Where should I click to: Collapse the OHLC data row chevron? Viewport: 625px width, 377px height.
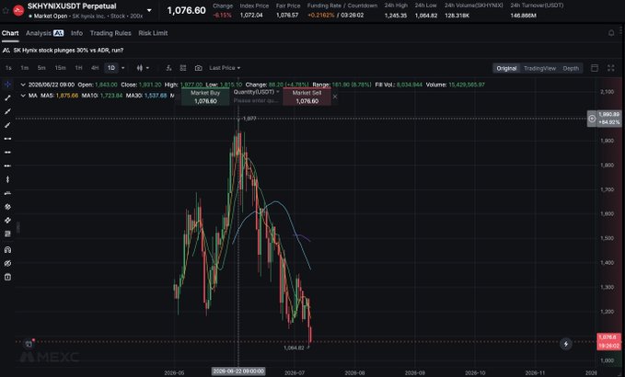point(23,85)
